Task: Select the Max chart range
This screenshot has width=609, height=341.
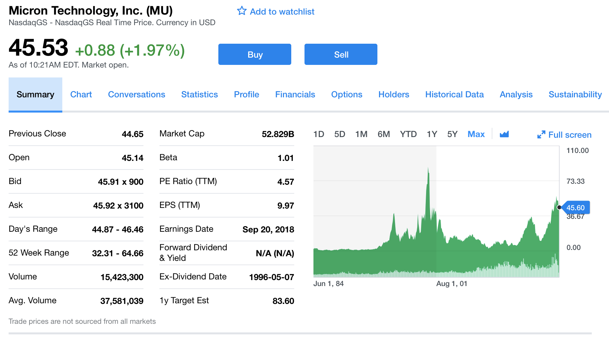Action: (476, 134)
